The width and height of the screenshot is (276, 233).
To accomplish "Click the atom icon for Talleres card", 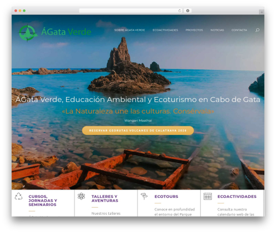I will [81, 196].
